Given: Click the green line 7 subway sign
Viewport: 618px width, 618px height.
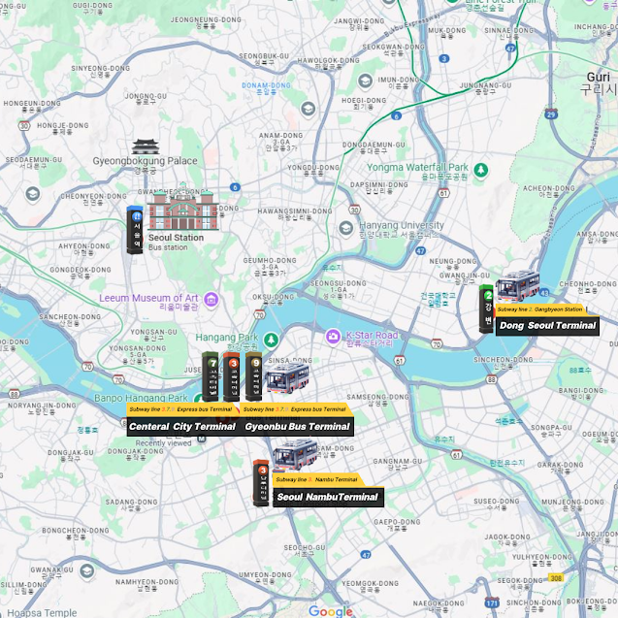Looking at the screenshot, I should pyautogui.click(x=211, y=376).
